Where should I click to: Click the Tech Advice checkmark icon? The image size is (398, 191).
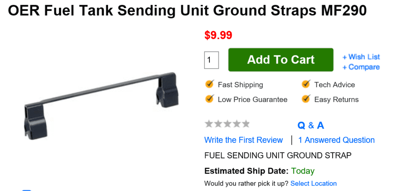(x=306, y=84)
